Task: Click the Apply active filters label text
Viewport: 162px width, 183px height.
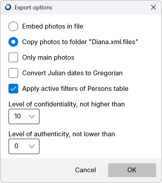Action: coord(75,89)
